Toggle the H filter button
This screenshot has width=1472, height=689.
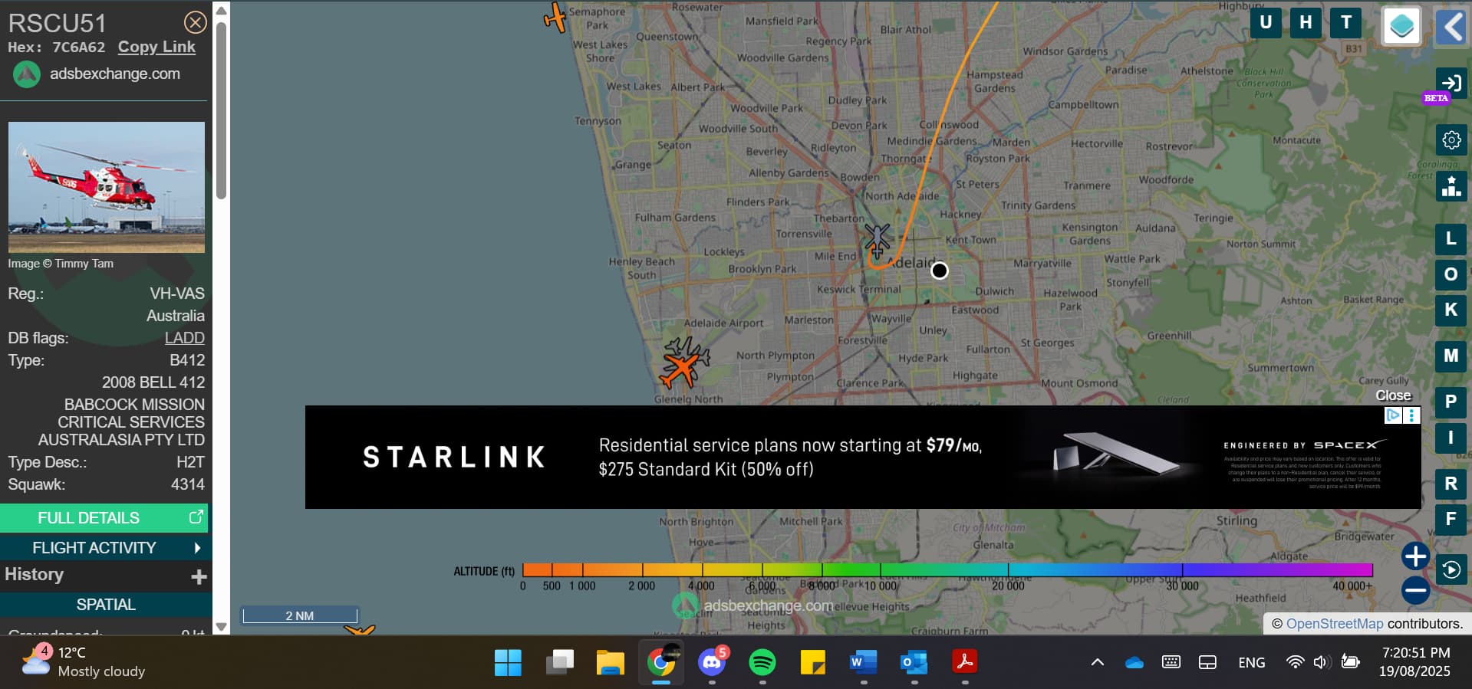pyautogui.click(x=1306, y=23)
